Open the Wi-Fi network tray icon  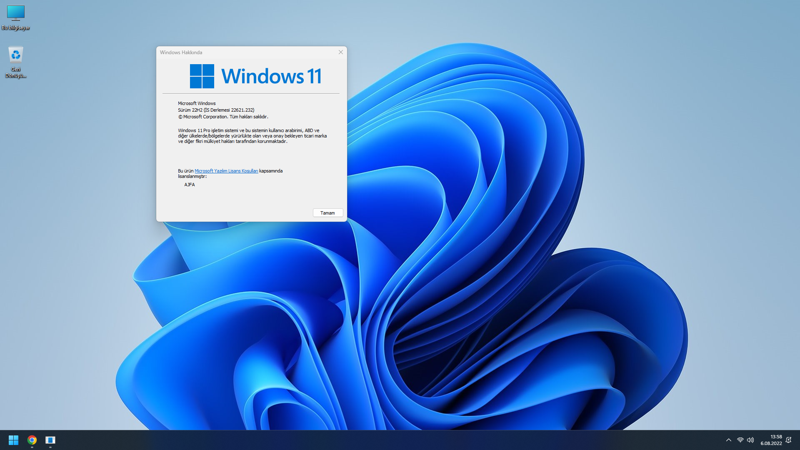[740, 440]
